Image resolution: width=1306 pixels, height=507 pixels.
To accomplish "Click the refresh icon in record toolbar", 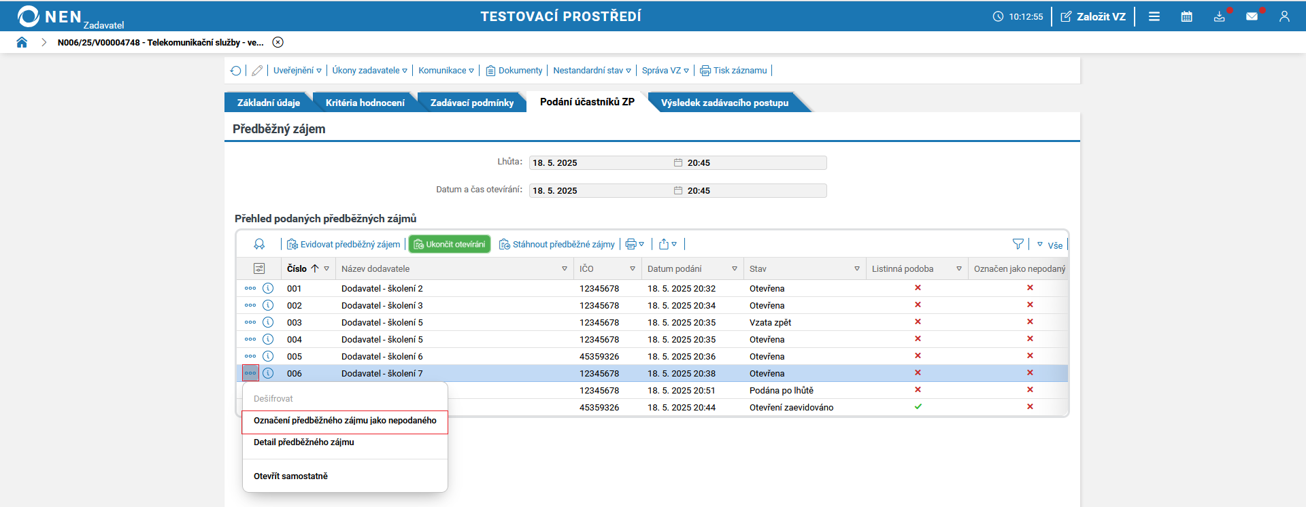I will coord(236,71).
